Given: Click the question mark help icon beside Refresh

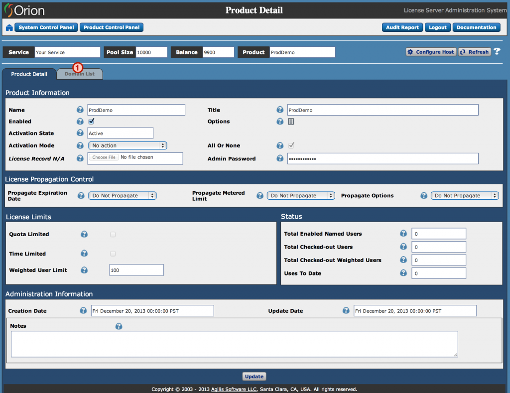Looking at the screenshot, I should coord(497,52).
